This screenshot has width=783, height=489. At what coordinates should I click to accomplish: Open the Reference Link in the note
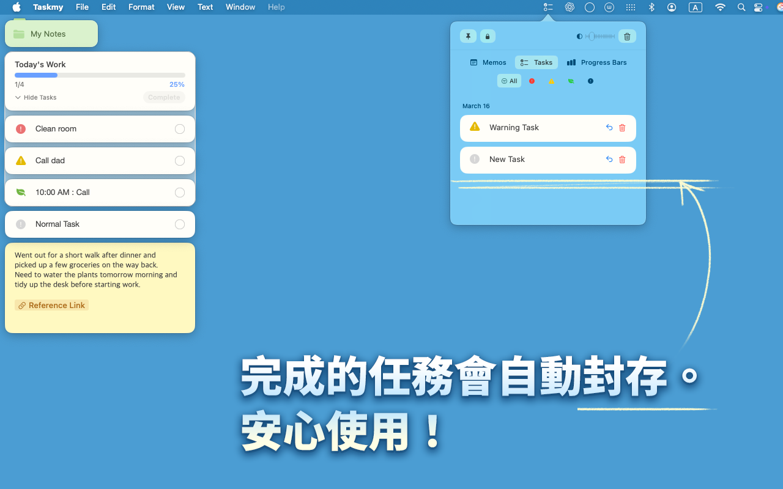[x=52, y=305]
